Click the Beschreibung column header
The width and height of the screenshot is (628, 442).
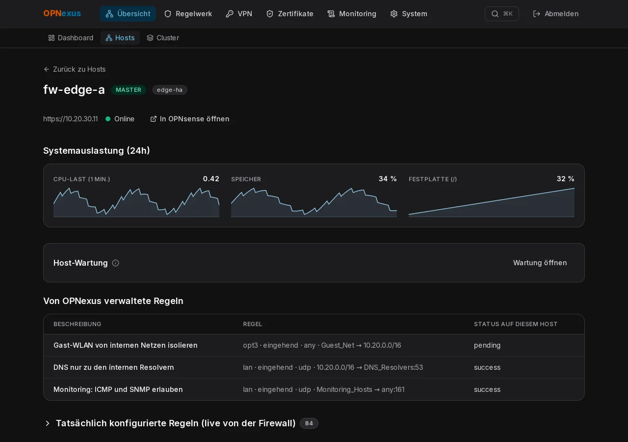(78, 324)
